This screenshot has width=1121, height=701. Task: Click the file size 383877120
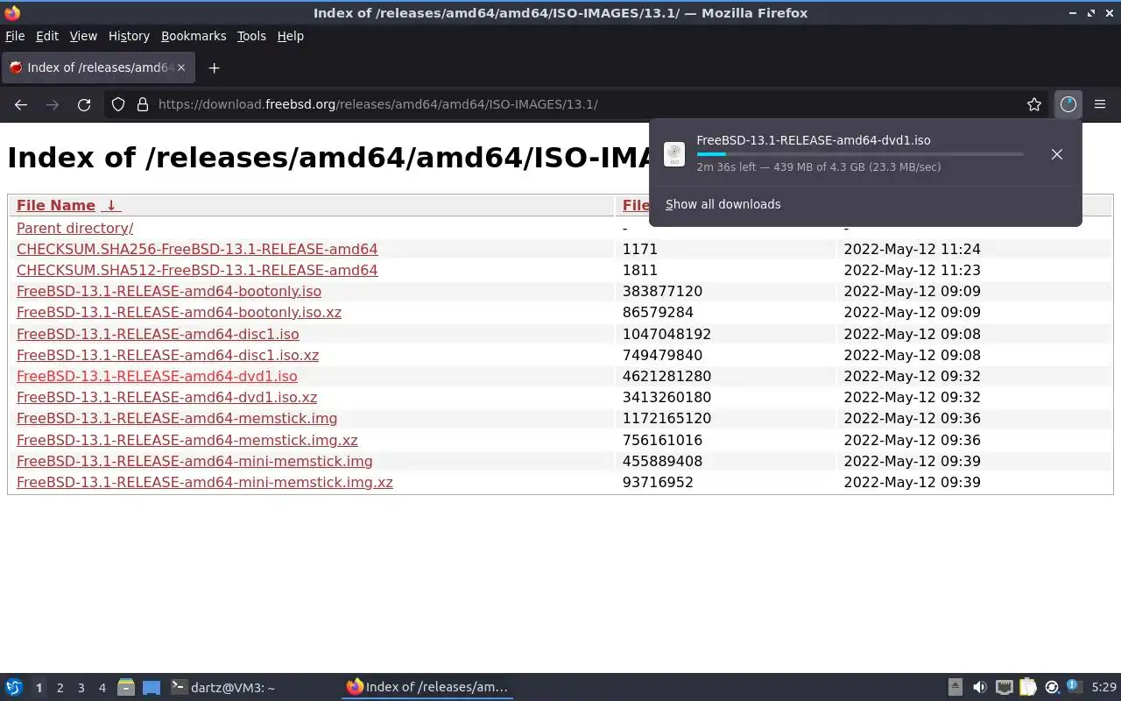[x=662, y=291]
